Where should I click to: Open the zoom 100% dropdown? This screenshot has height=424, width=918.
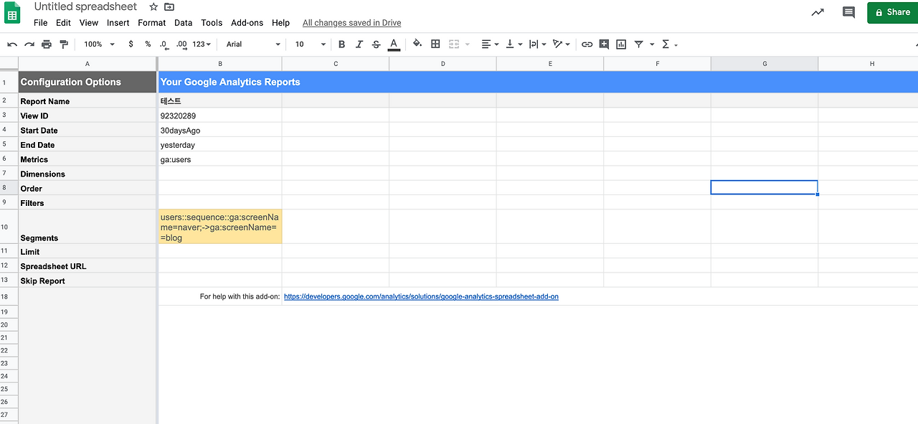tap(100, 44)
